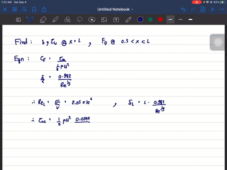Select the thin stroke thickness
227x170 pixels.
pos(181,19)
